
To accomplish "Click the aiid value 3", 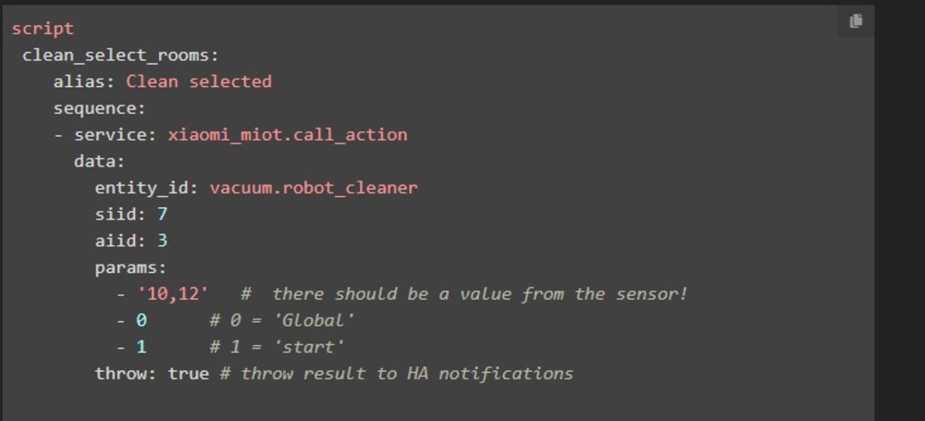I will tap(162, 241).
